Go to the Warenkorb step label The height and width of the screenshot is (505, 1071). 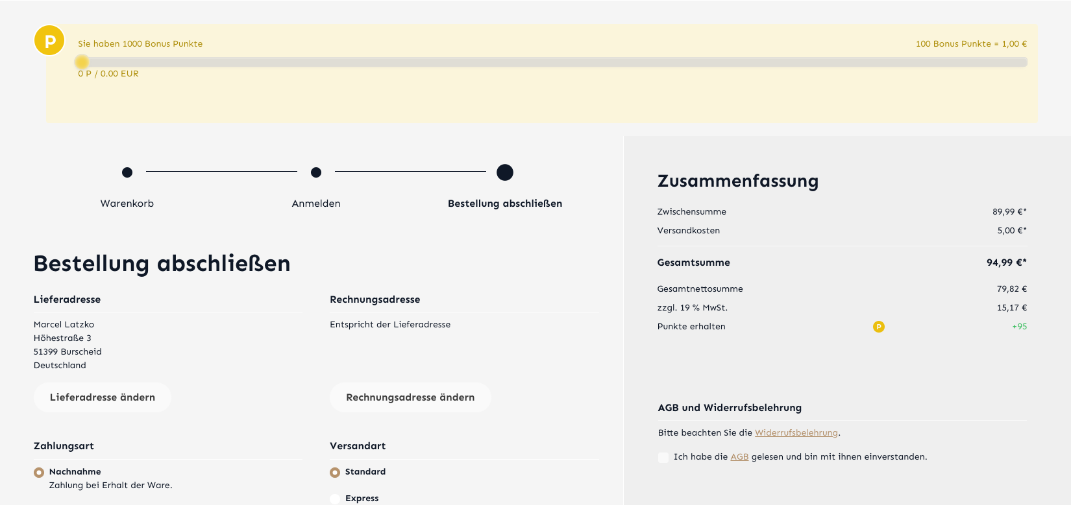tap(127, 204)
